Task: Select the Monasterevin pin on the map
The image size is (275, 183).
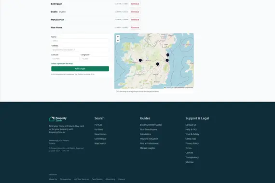Action: (158, 64)
